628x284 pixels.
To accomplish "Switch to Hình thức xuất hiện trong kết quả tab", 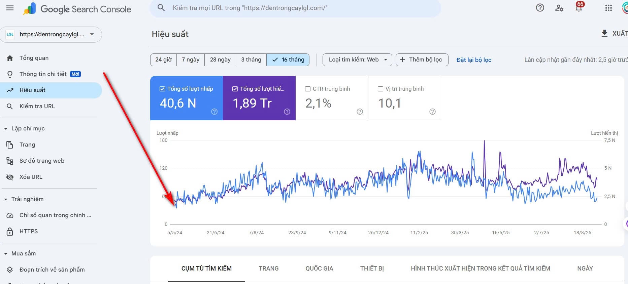I will [481, 269].
